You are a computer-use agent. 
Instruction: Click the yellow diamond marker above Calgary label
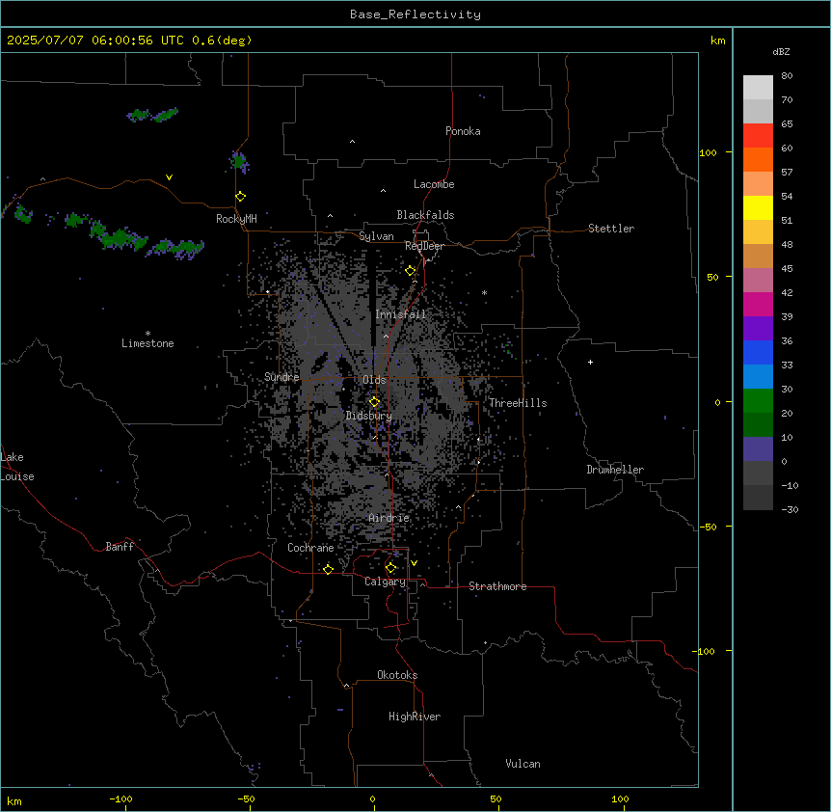pos(390,568)
